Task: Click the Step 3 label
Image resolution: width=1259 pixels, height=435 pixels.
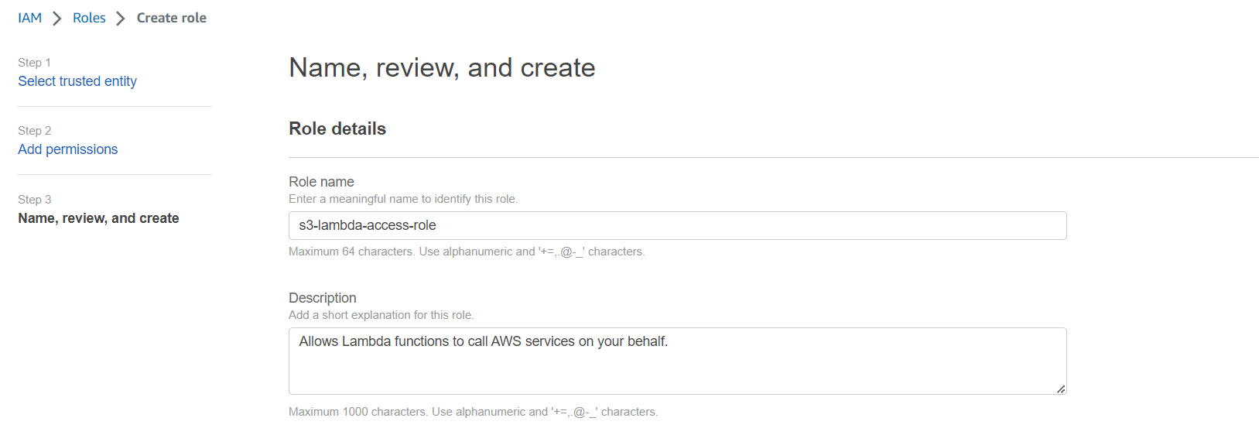Action: (x=34, y=200)
